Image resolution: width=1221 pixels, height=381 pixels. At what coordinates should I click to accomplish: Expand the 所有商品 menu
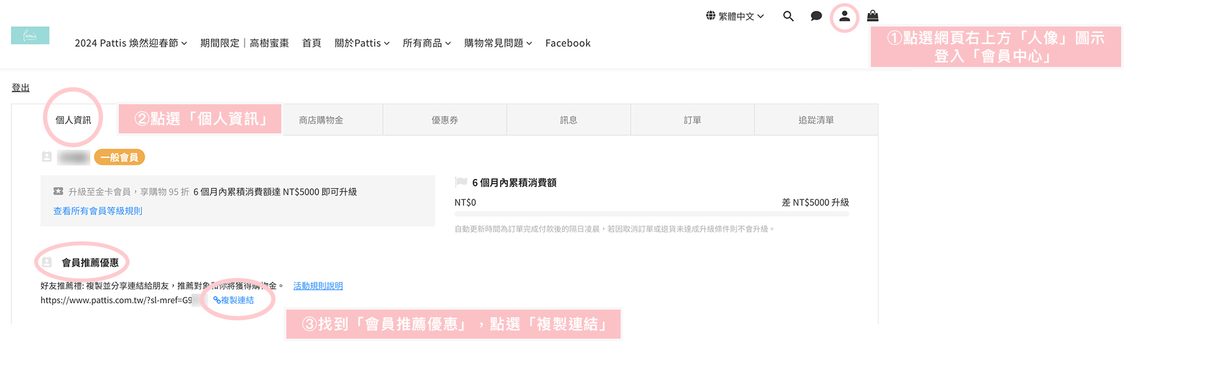[427, 43]
